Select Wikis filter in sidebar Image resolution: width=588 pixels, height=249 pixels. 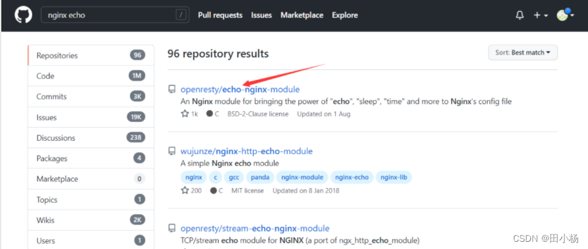[x=91, y=220]
